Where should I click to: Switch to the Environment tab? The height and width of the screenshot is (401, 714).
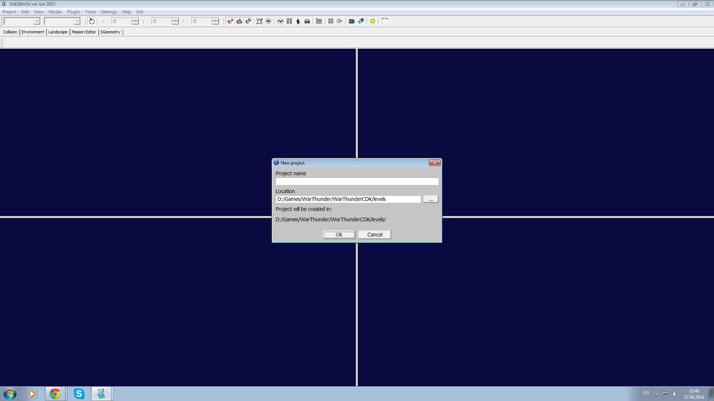(x=33, y=32)
